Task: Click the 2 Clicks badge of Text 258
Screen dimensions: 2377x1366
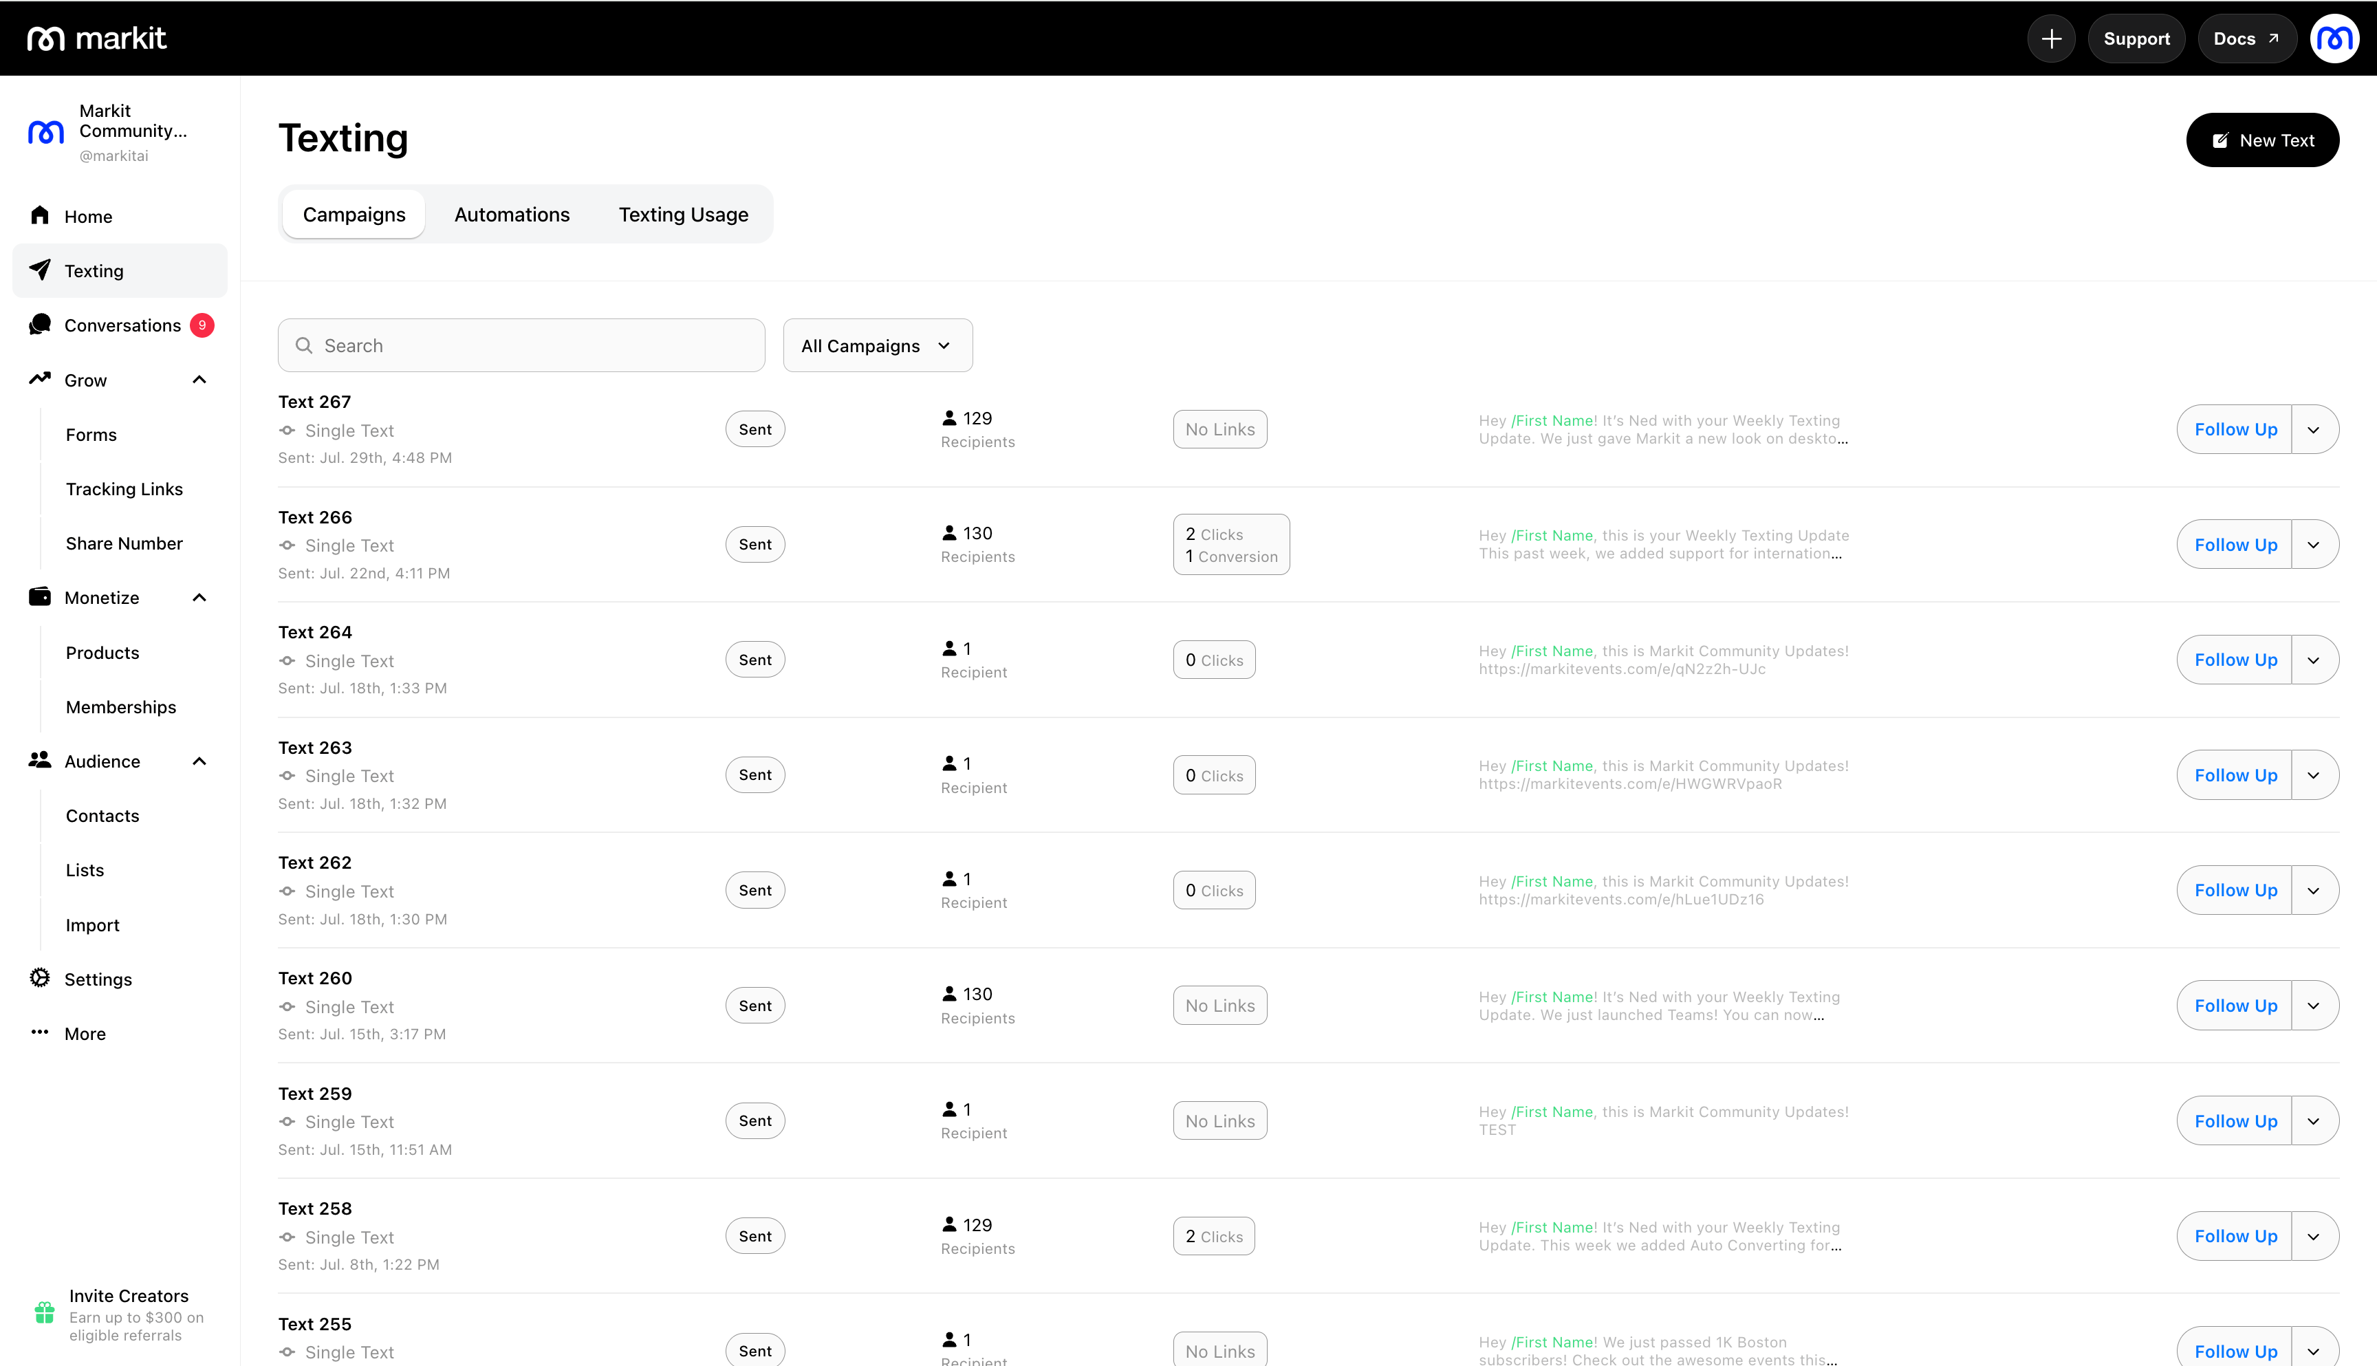Action: click(x=1214, y=1235)
